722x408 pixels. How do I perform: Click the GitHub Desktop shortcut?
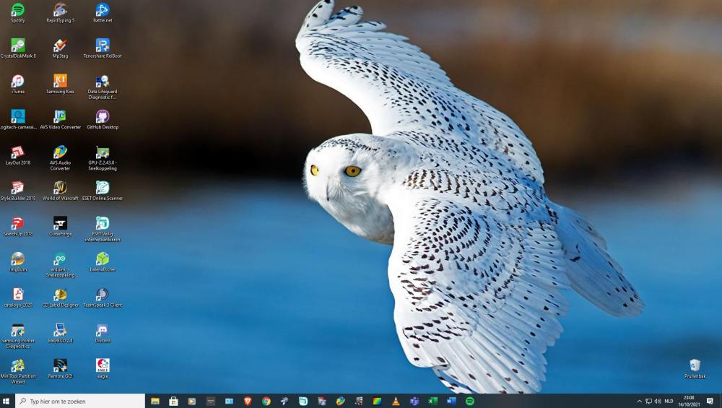pyautogui.click(x=103, y=117)
